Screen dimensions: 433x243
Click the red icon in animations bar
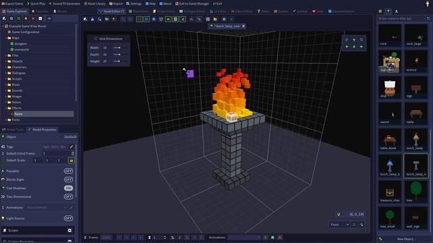tap(279, 237)
